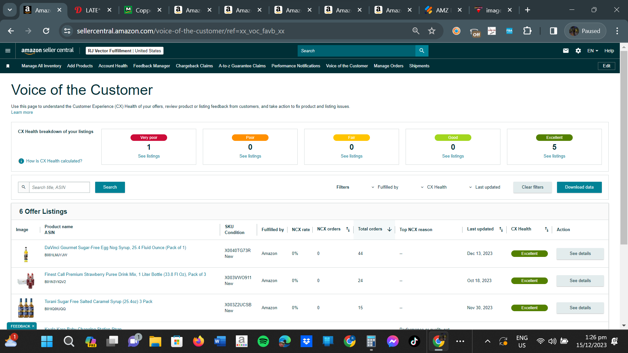Image resolution: width=628 pixels, height=353 pixels.
Task: Go to Add Products
Action: (80, 66)
